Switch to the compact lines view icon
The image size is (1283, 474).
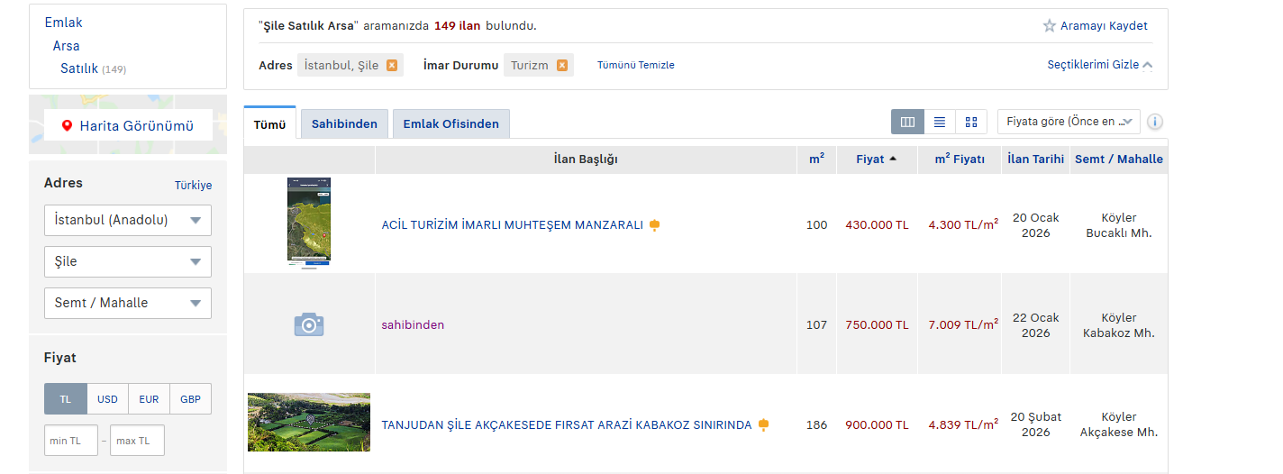click(x=940, y=122)
